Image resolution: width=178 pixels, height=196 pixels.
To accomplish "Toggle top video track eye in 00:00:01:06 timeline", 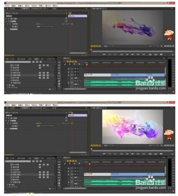I will [75, 69].
